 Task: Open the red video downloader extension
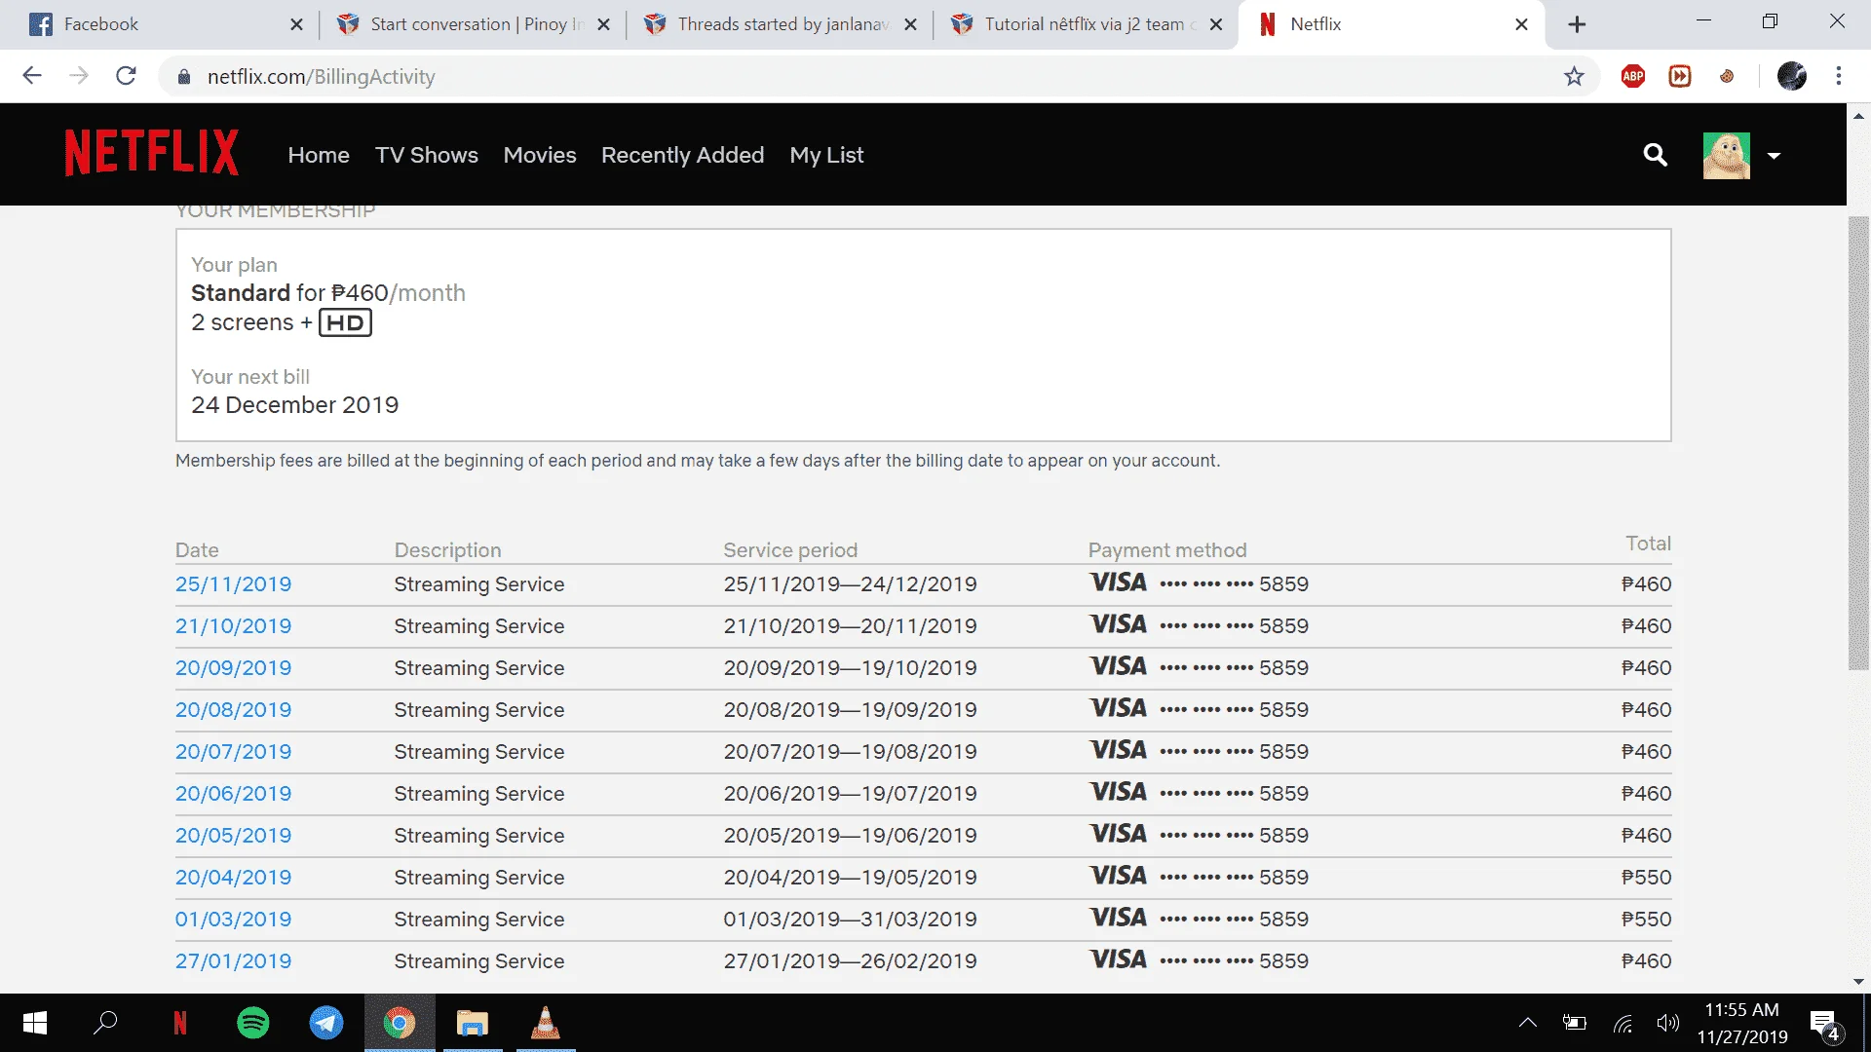pyautogui.click(x=1680, y=76)
